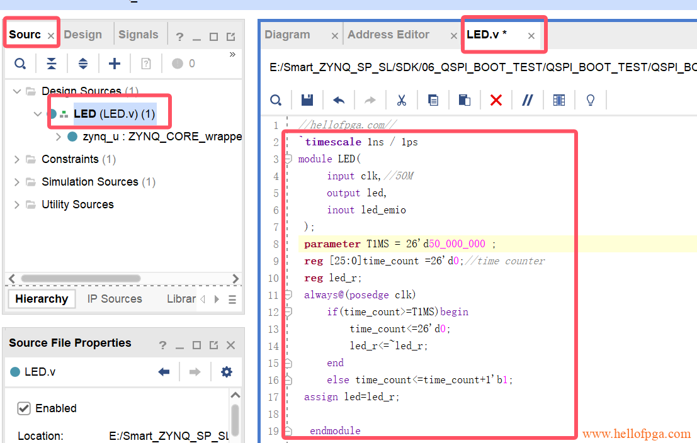Switch to the IP Sources tab

coord(115,299)
